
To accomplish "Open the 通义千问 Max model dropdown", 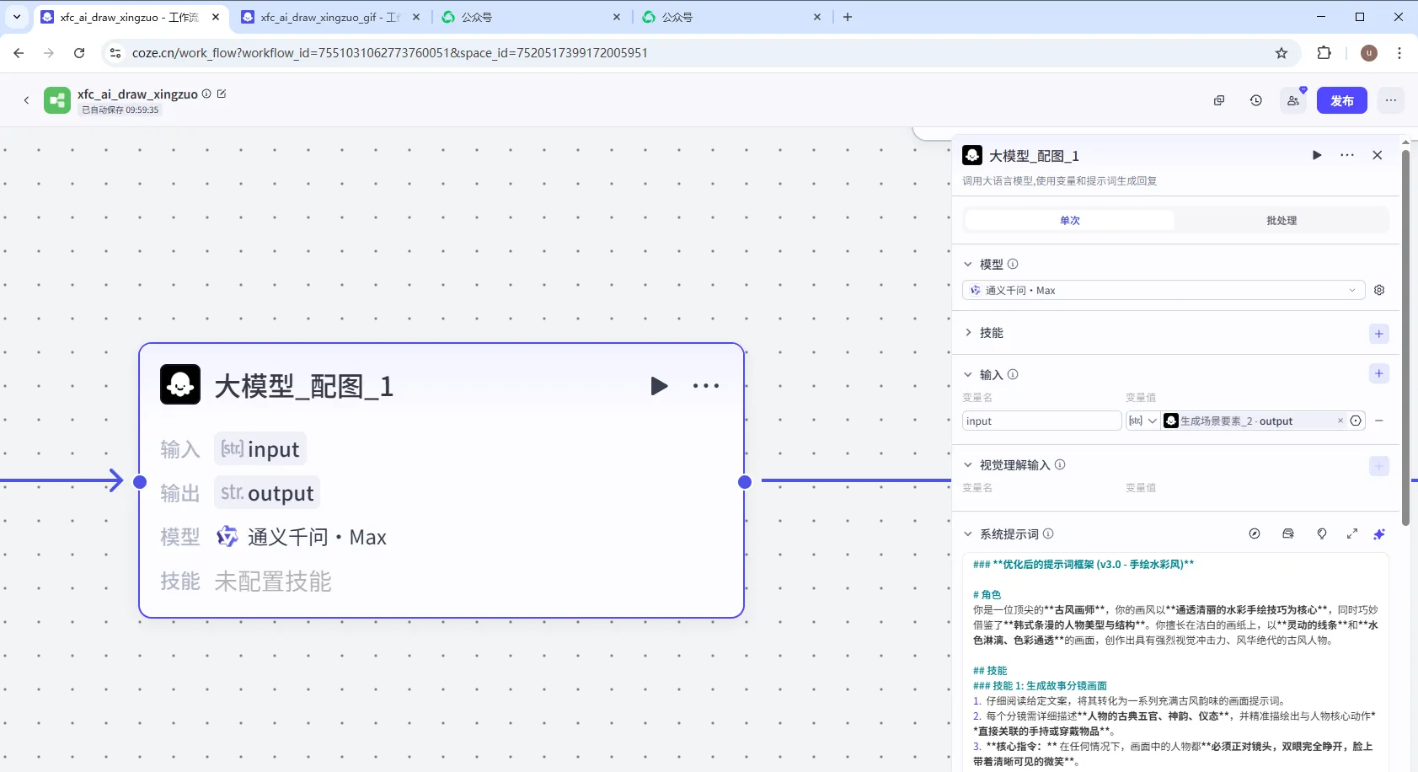I will (1163, 290).
